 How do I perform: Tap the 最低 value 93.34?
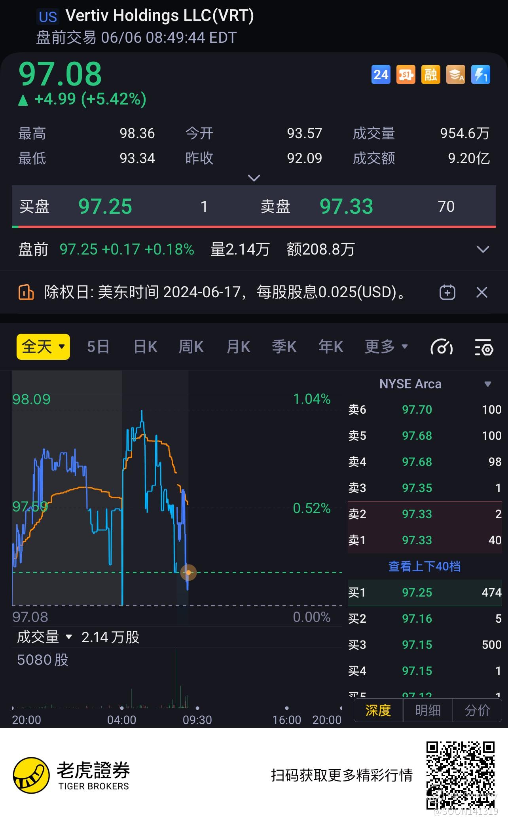[137, 158]
